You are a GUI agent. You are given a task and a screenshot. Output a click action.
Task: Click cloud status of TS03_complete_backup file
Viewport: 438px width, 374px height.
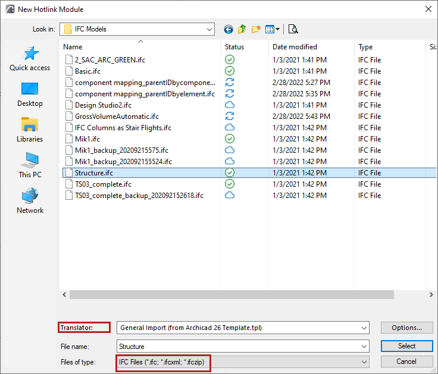[x=230, y=195]
